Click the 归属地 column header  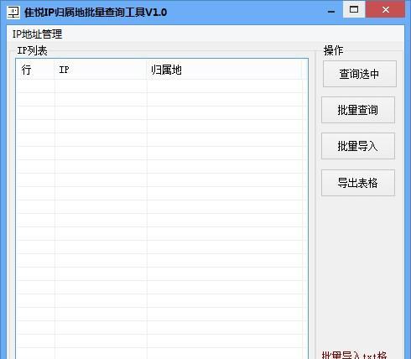tap(225, 70)
